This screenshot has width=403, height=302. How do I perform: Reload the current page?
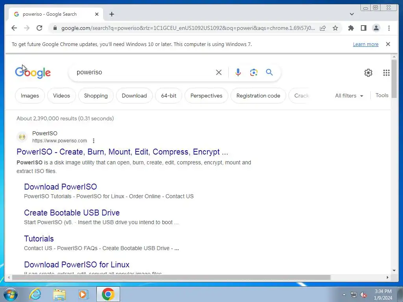point(39,28)
